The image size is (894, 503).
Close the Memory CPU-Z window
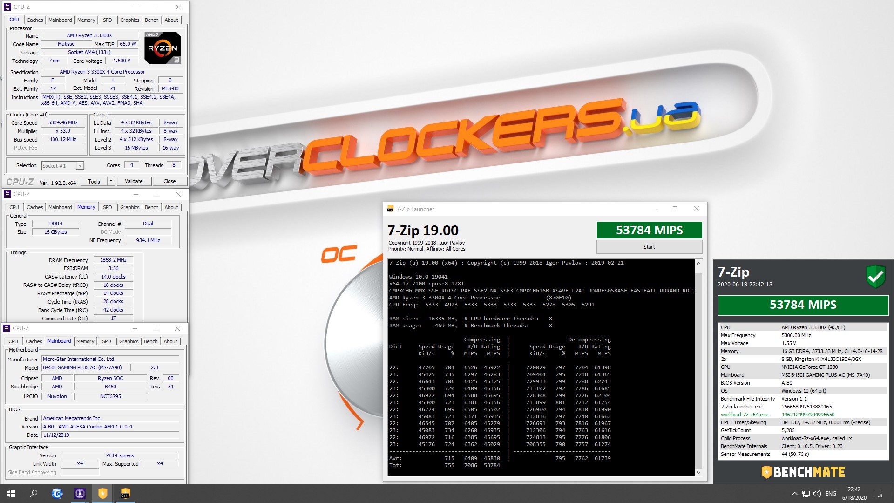click(x=178, y=194)
